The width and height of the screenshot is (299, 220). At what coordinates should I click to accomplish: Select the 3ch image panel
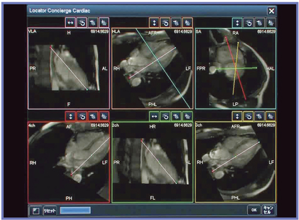236,162
